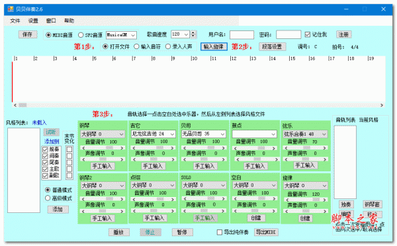This screenshot has width=397, height=246.
Task: Click the 导出MIDI button
Action: [266, 232]
